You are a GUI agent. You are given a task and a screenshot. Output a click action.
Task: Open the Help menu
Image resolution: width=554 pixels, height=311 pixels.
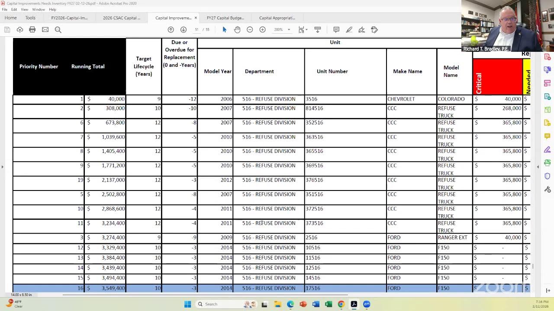coord(52,10)
